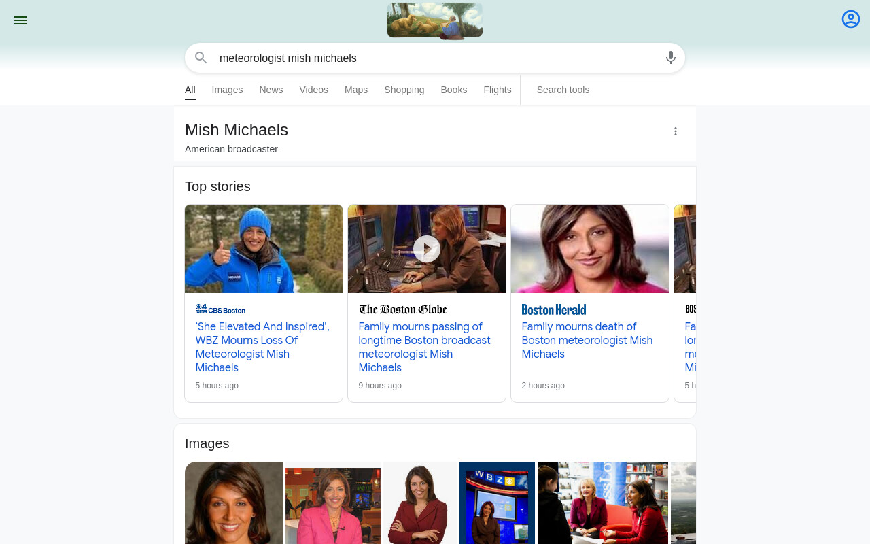Viewport: 870px width, 544px height.
Task: Open the Boston Herald story portrait photo
Action: 590,249
